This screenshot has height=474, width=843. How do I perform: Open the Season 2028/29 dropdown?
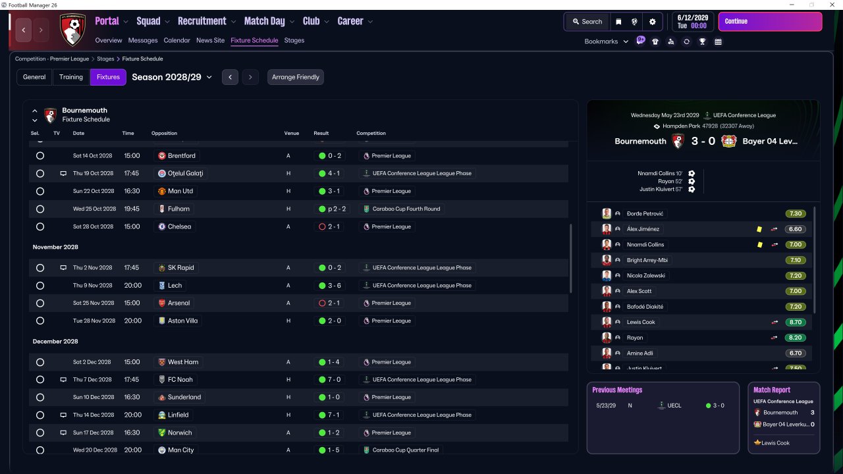pyautogui.click(x=172, y=77)
